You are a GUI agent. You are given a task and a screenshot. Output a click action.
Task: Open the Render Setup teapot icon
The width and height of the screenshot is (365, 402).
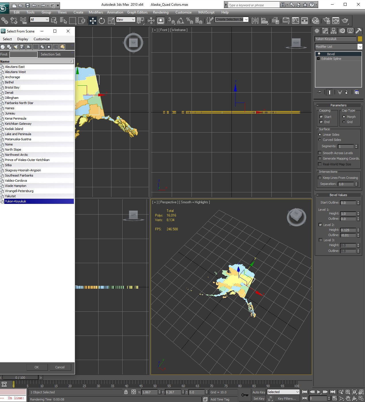326,20
